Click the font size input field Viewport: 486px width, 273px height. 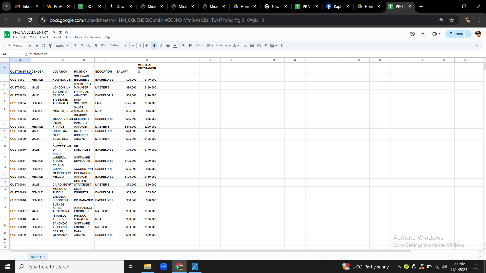tap(140, 46)
